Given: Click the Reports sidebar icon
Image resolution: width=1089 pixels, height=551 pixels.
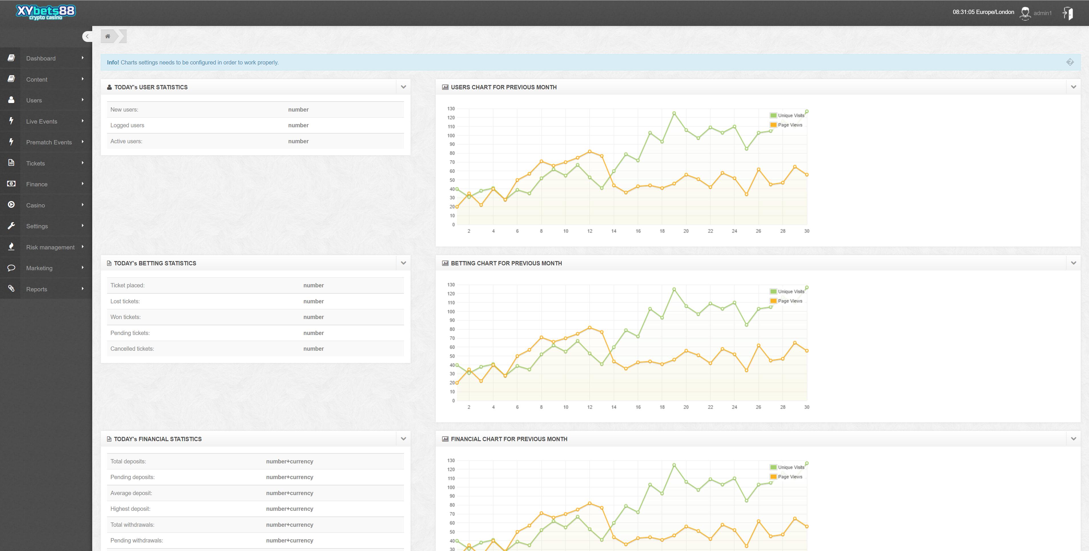Looking at the screenshot, I should [11, 288].
